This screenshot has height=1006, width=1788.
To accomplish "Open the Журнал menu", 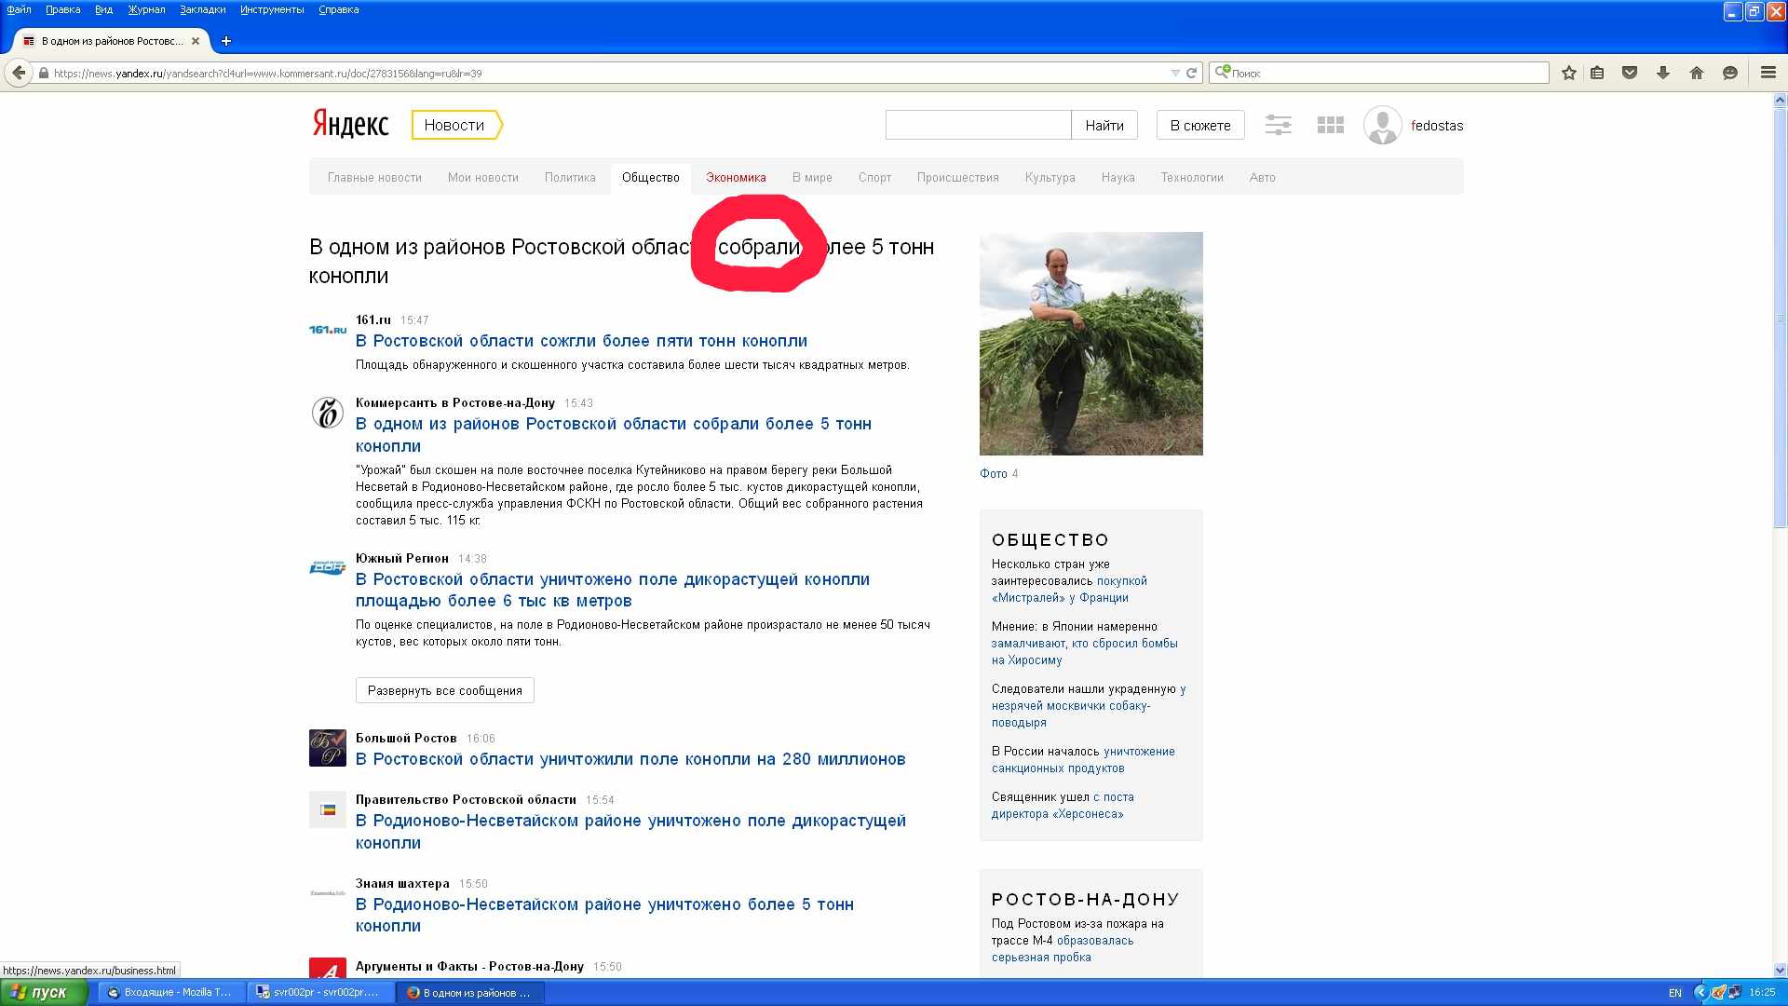I will click(146, 9).
